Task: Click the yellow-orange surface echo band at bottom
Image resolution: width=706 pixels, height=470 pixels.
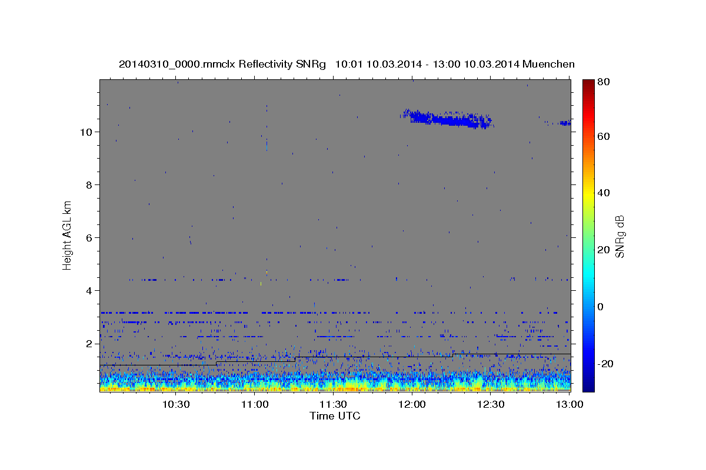Action: [335, 387]
